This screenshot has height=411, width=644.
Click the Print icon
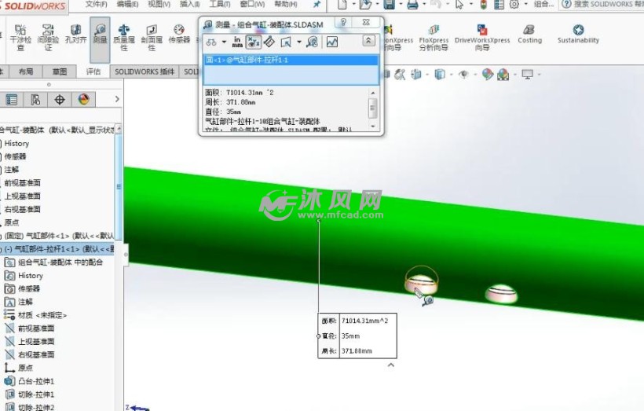tap(412, 5)
